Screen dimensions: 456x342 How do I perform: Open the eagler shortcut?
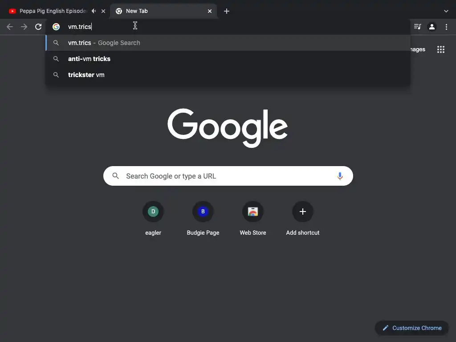(x=153, y=218)
